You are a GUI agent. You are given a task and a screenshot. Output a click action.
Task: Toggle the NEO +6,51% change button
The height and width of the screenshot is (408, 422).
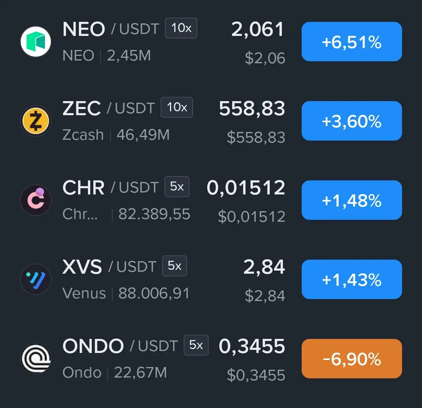coord(352,42)
